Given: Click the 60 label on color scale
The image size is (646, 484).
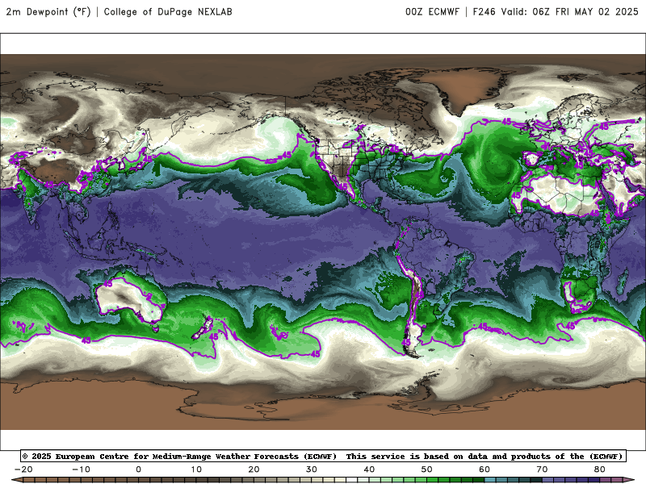Looking at the screenshot, I should 484,469.
